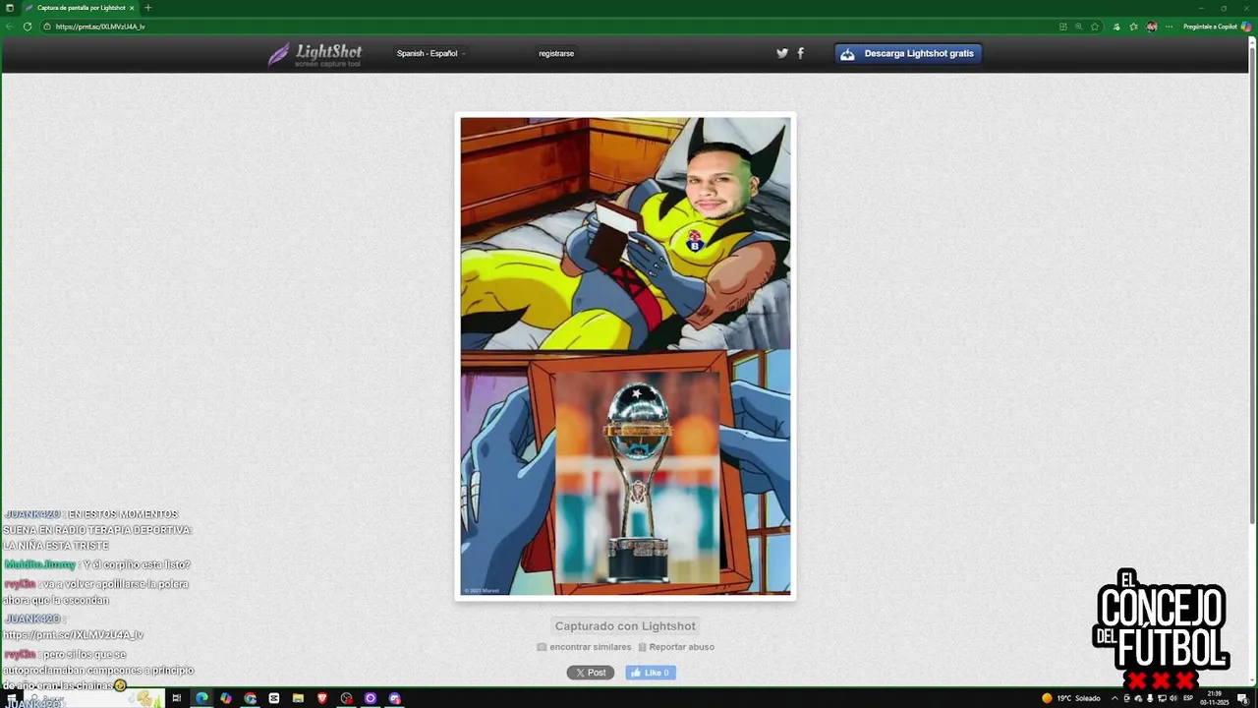
Task: Open the network tray icon
Action: pyautogui.click(x=1162, y=698)
